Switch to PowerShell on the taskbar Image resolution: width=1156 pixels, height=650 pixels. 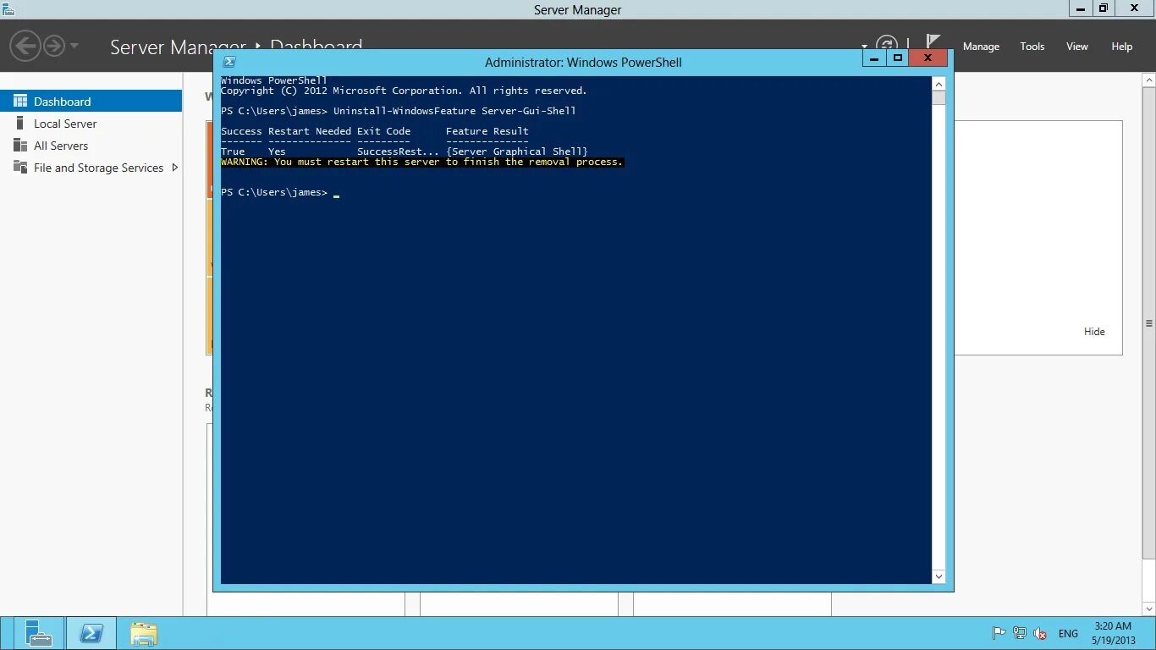point(91,633)
